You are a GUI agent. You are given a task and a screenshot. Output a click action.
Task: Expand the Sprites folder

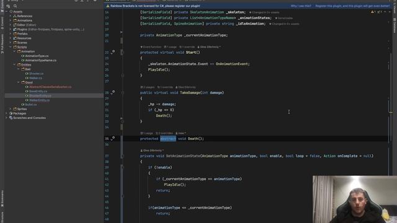point(11,109)
